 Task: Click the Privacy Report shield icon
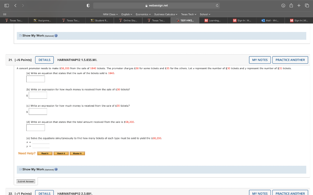tap(88, 5)
